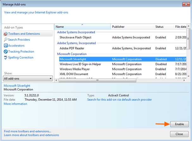Click the Thursday, December 11, 2014 file date

(51, 100)
